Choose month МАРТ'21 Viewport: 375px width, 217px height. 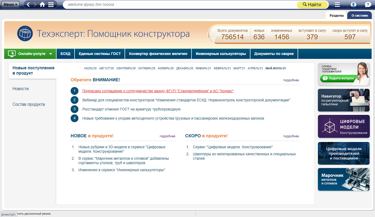[x=239, y=69]
